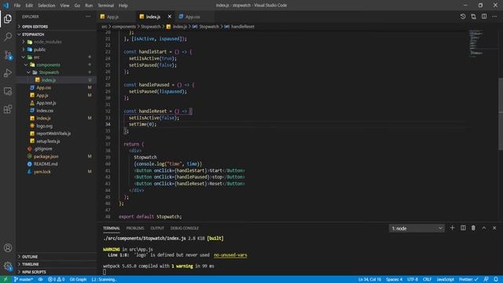Switch to the App.css editor tab
The height and width of the screenshot is (283, 503).
[x=195, y=17]
